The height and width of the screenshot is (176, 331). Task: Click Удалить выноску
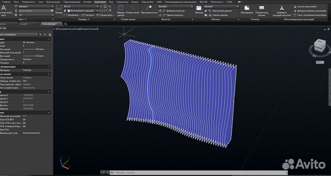(172, 15)
